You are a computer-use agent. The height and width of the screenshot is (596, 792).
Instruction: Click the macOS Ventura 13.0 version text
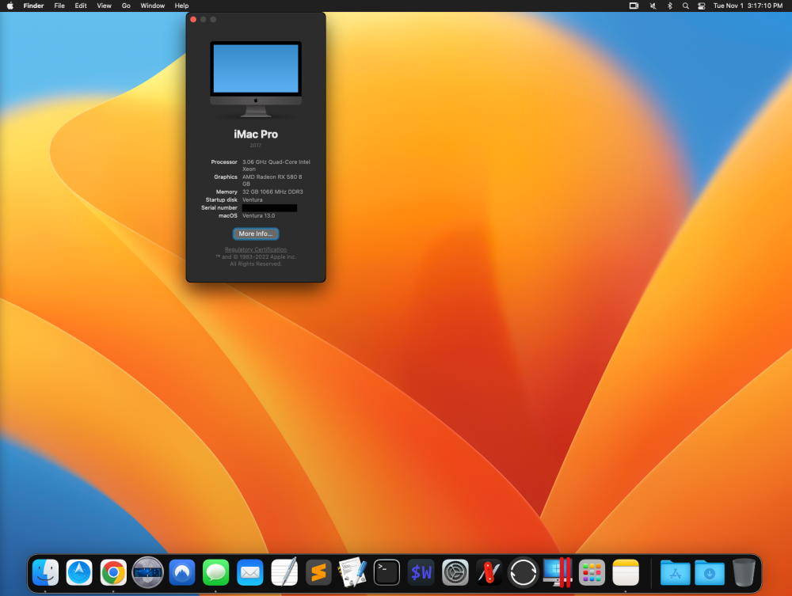tap(259, 215)
